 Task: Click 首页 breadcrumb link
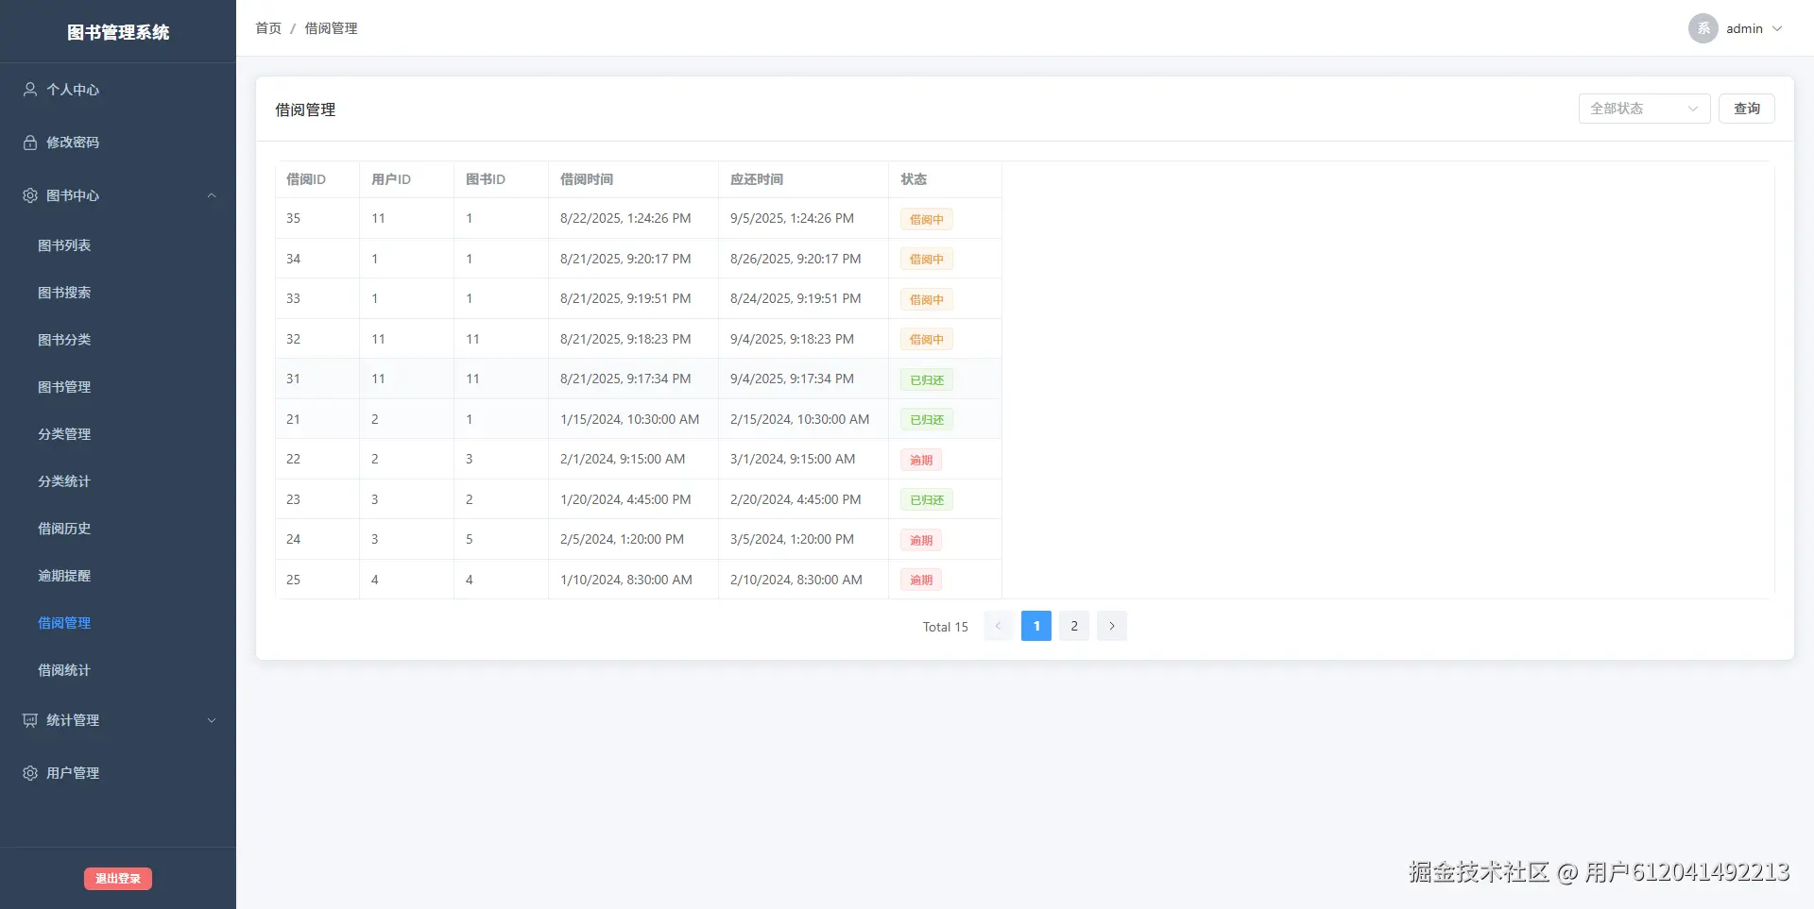(268, 28)
